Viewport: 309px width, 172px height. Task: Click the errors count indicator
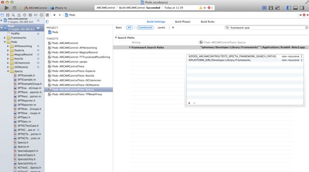pyautogui.click(x=210, y=8)
